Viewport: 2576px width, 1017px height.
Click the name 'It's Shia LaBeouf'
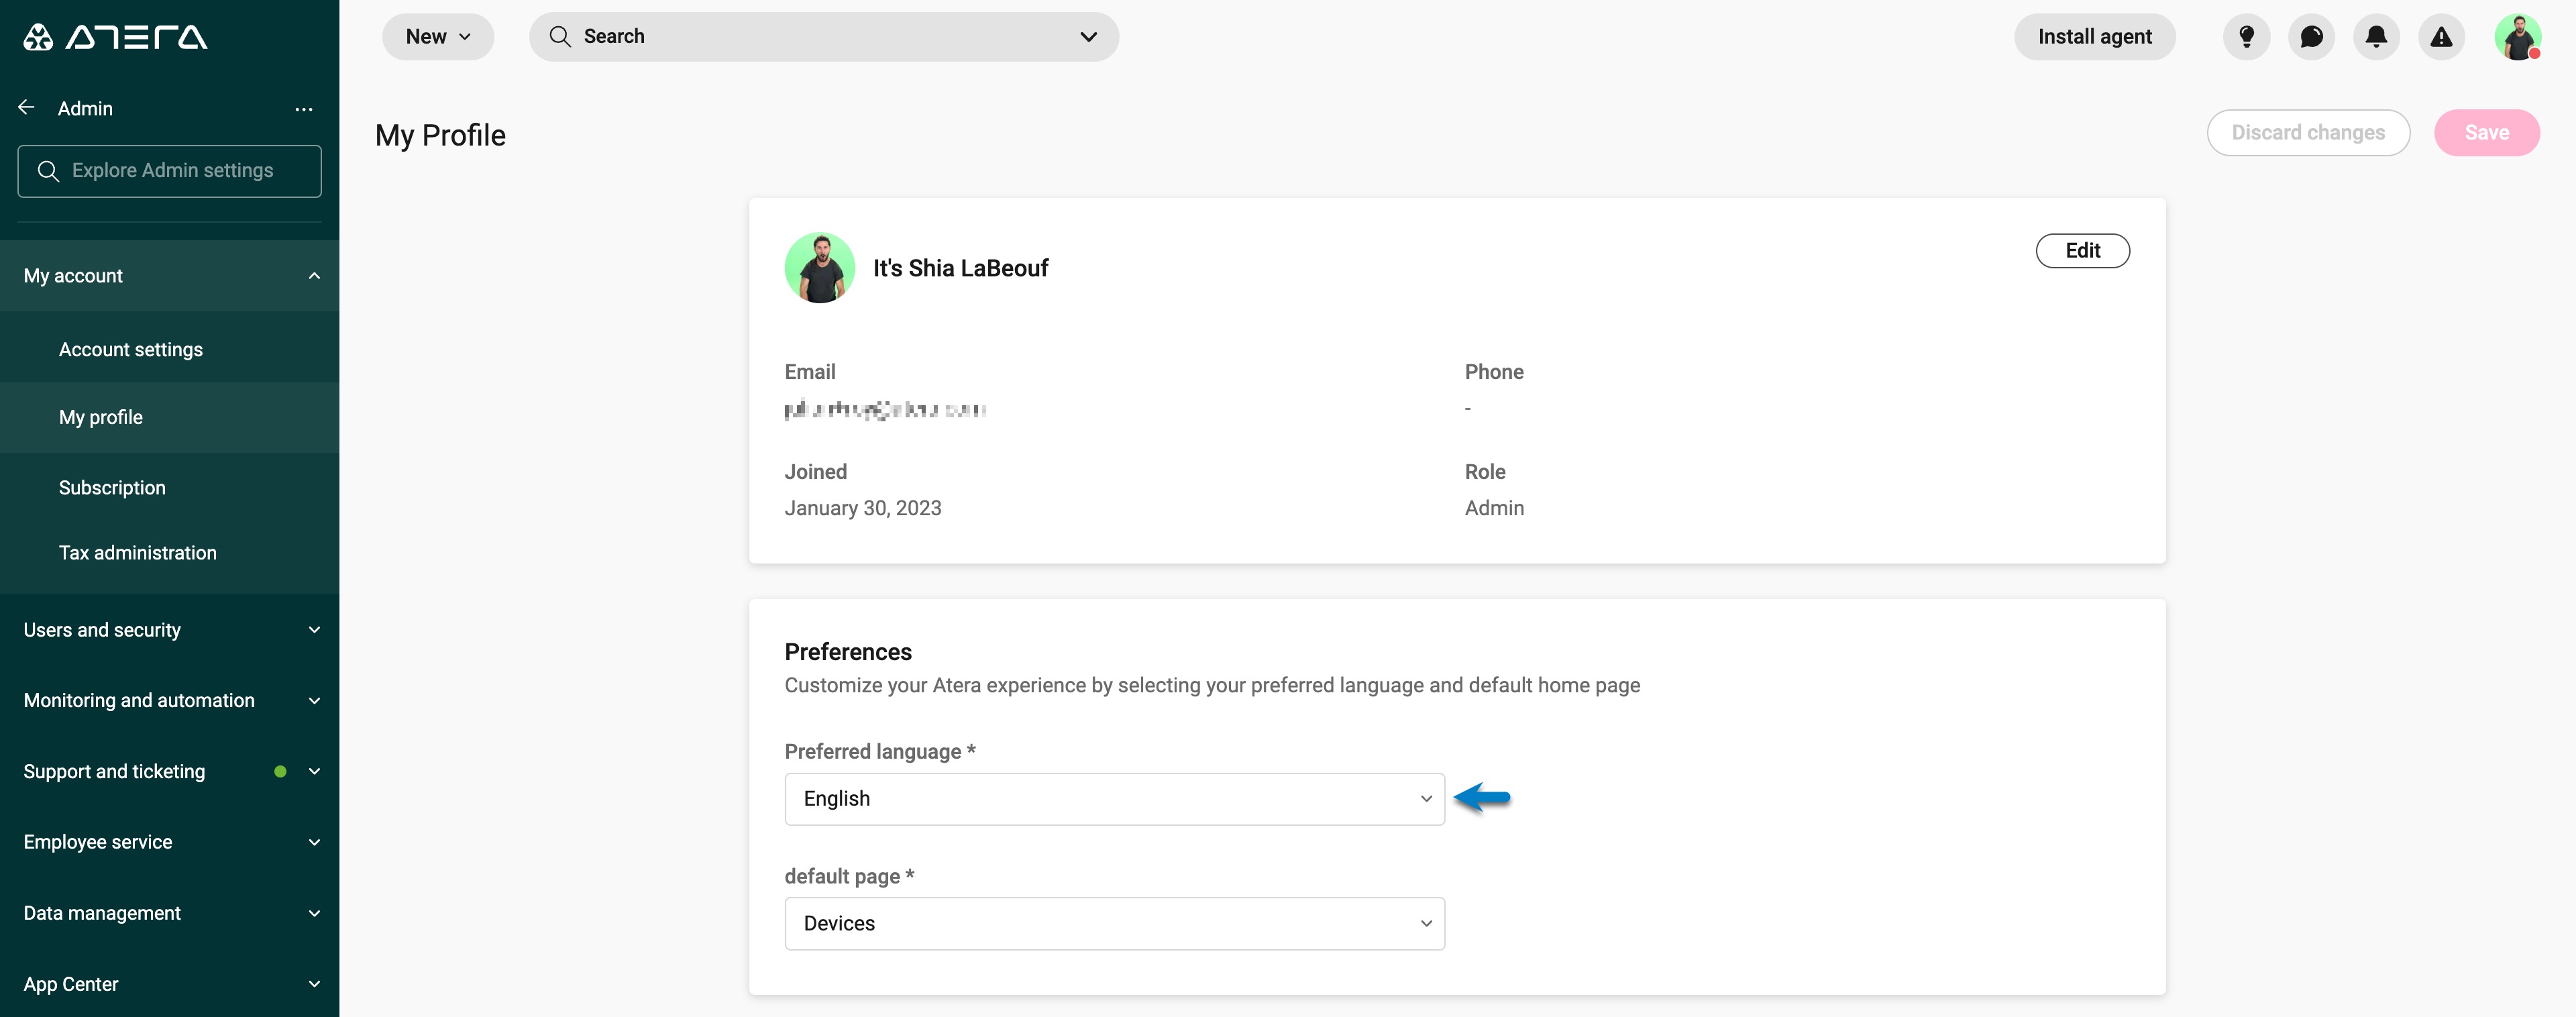pyautogui.click(x=960, y=268)
